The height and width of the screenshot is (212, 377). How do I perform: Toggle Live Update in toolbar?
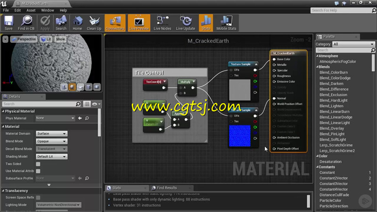[x=185, y=23]
